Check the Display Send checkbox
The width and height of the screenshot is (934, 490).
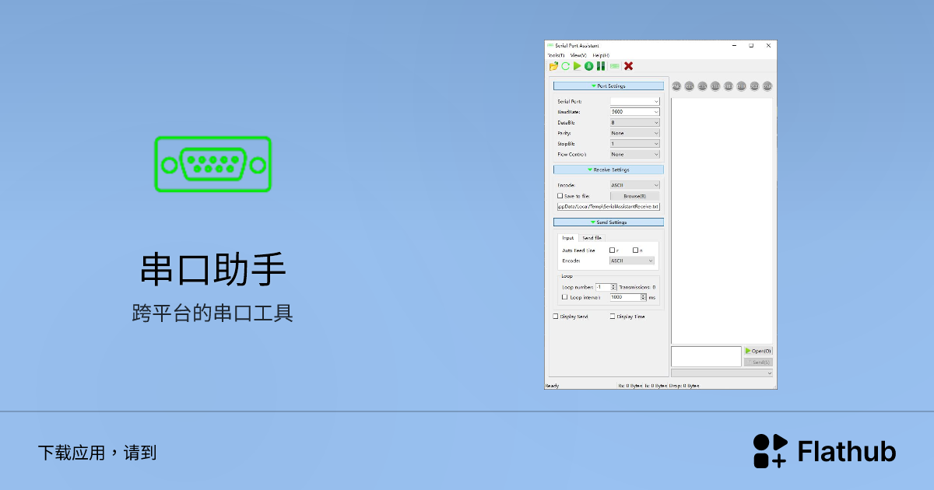(x=555, y=316)
